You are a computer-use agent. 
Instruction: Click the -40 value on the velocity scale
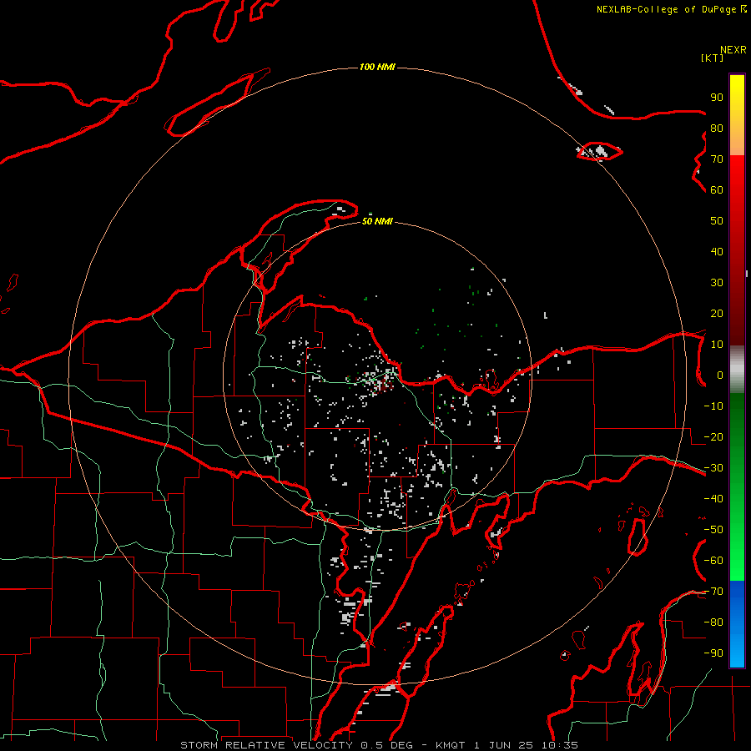713,499
